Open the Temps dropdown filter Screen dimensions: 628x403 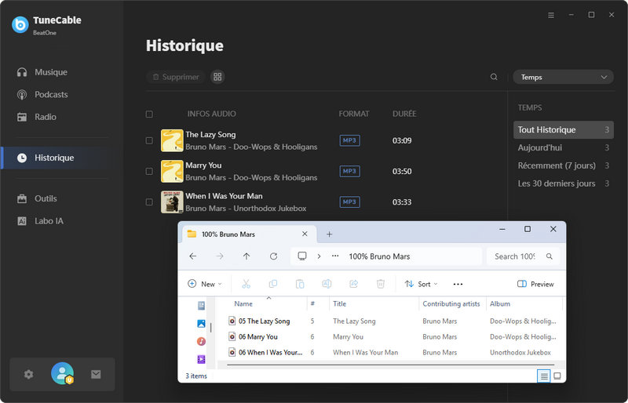pyautogui.click(x=563, y=77)
